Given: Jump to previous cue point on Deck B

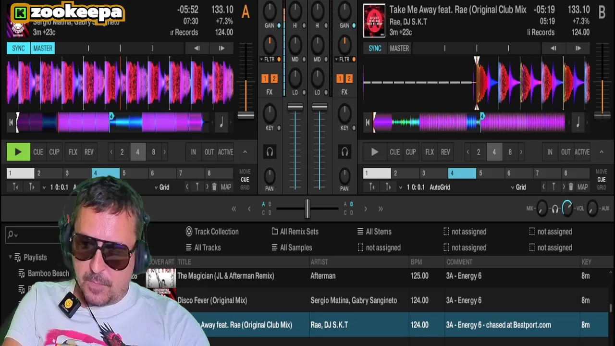Looking at the screenshot, I should tap(543, 187).
